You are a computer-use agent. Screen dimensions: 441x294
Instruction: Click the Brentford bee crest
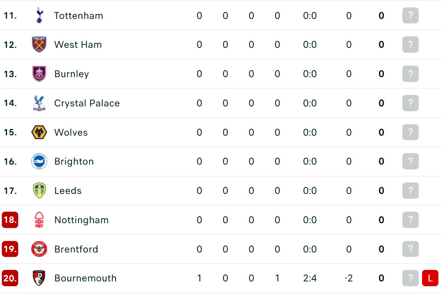click(x=39, y=249)
